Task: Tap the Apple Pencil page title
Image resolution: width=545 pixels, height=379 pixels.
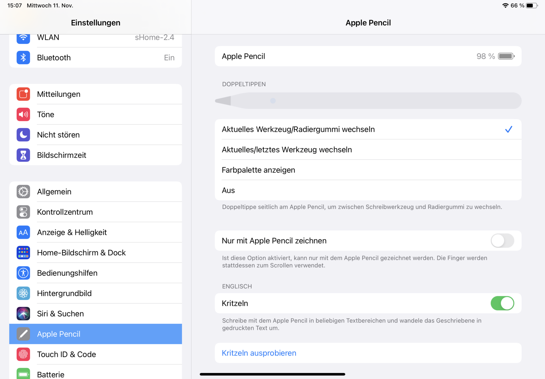Action: [x=368, y=23]
